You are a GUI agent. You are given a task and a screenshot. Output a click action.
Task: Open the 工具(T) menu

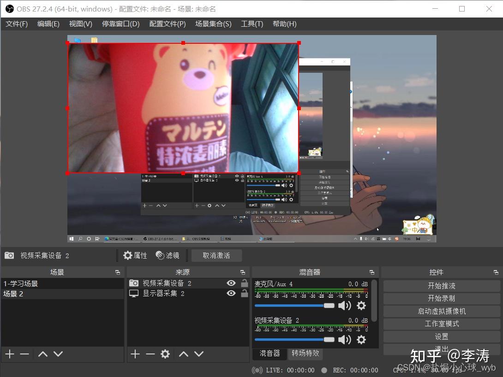252,24
